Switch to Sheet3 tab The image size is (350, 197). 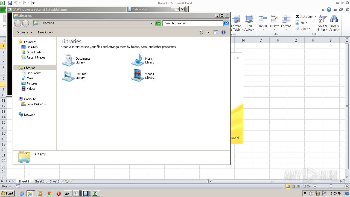(54, 181)
